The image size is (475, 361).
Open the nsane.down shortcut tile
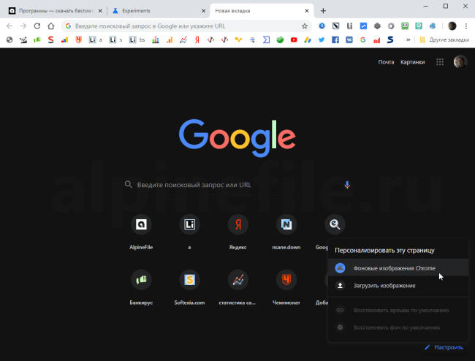286,232
